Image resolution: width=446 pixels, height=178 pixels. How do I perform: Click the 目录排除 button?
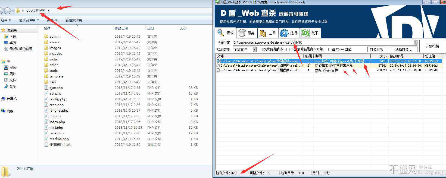point(376,50)
